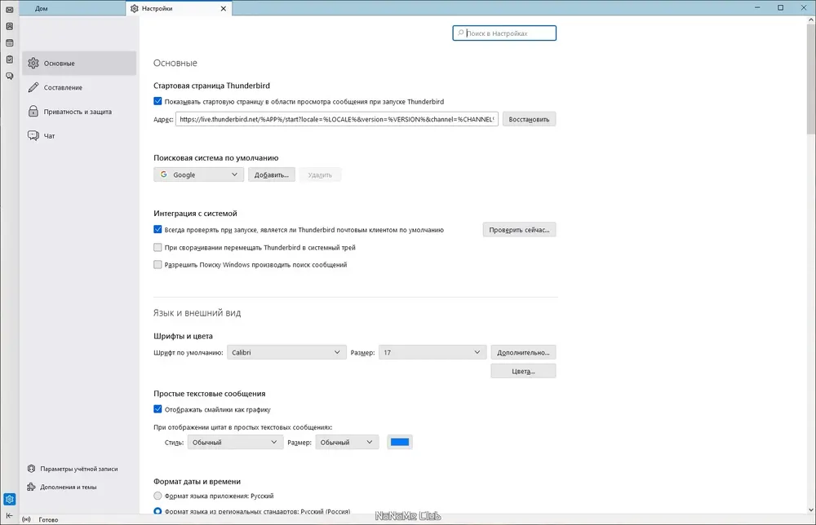Image resolution: width=816 pixels, height=525 pixels.
Task: Open the Address Book space icon
Action: coord(9,26)
